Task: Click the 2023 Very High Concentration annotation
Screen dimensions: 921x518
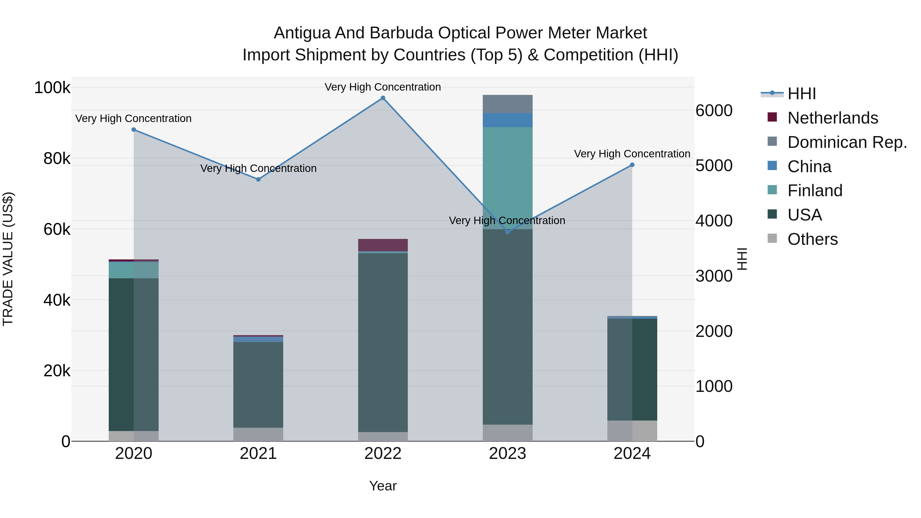Action: (507, 221)
